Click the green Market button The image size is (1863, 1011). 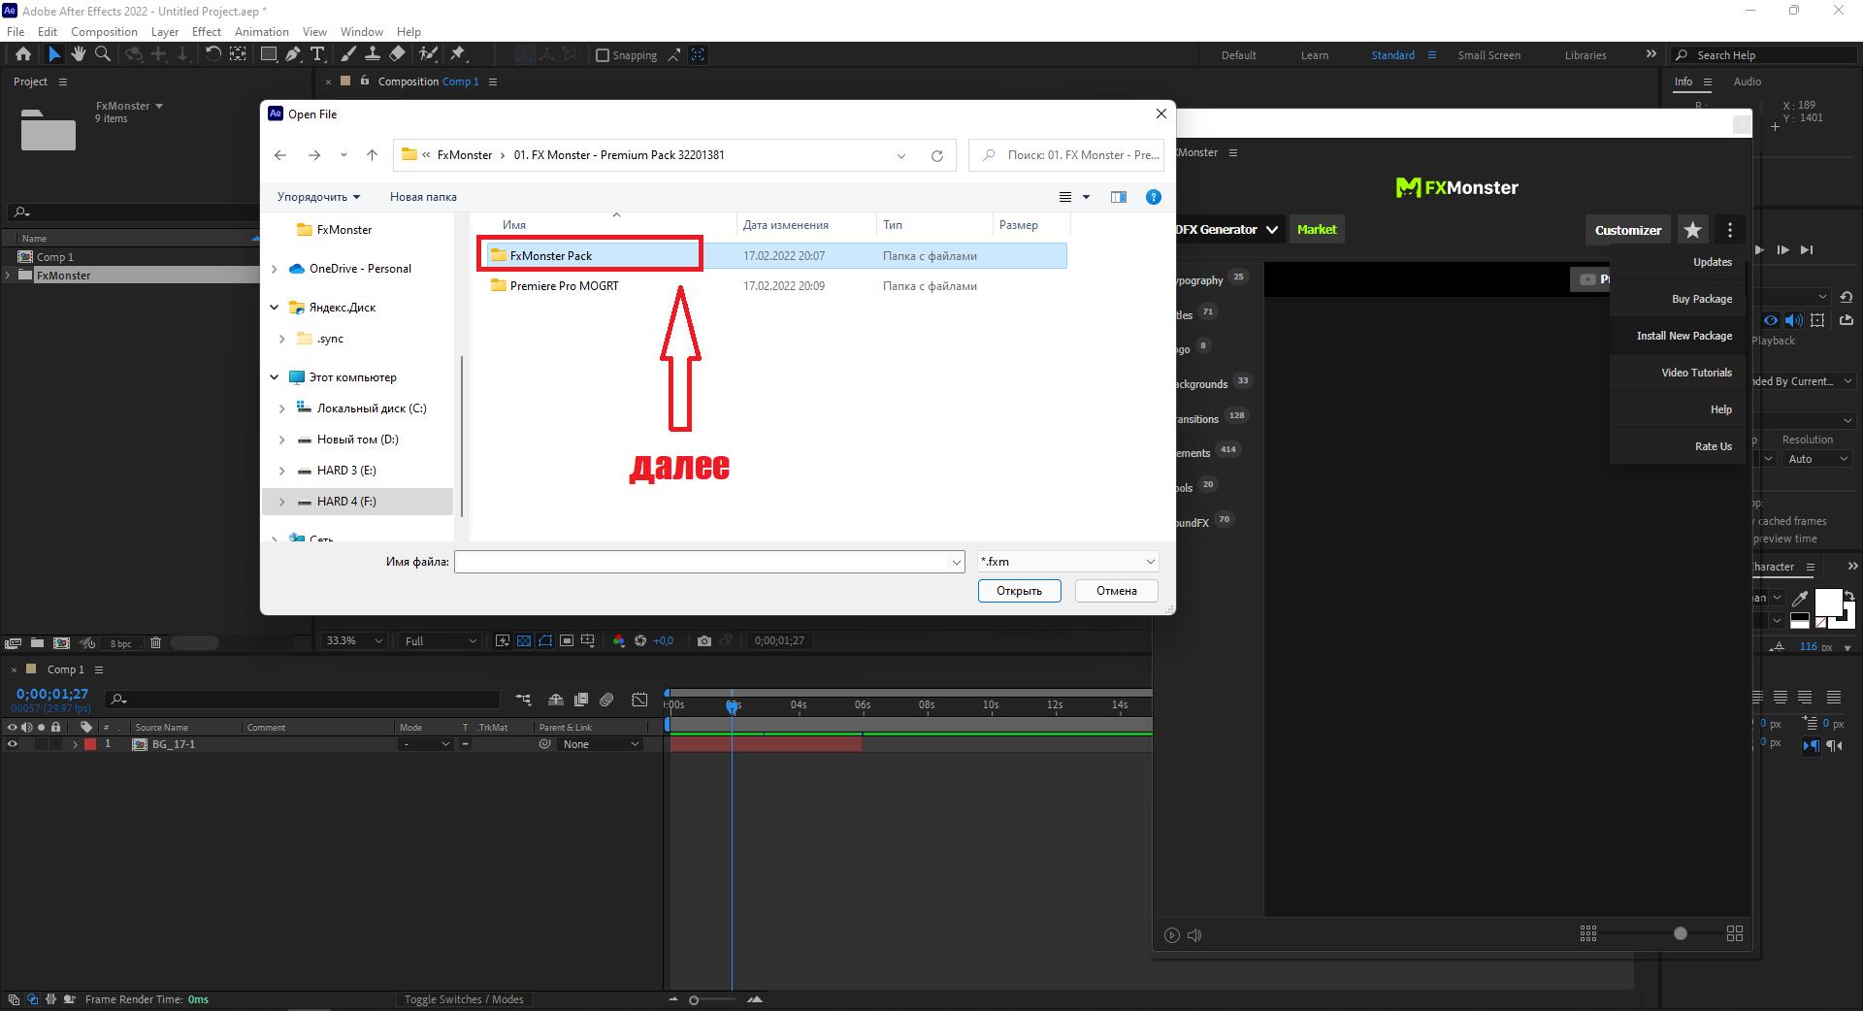click(1317, 230)
